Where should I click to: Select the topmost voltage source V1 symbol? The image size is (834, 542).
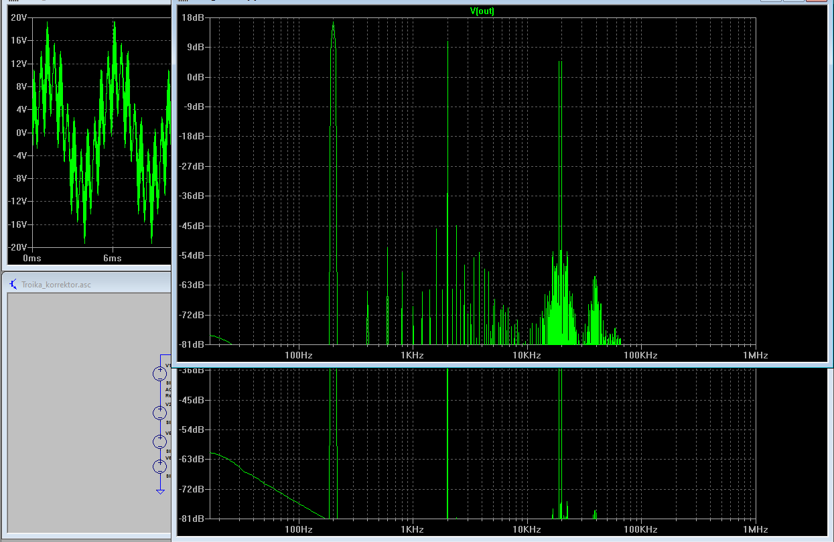pos(160,374)
